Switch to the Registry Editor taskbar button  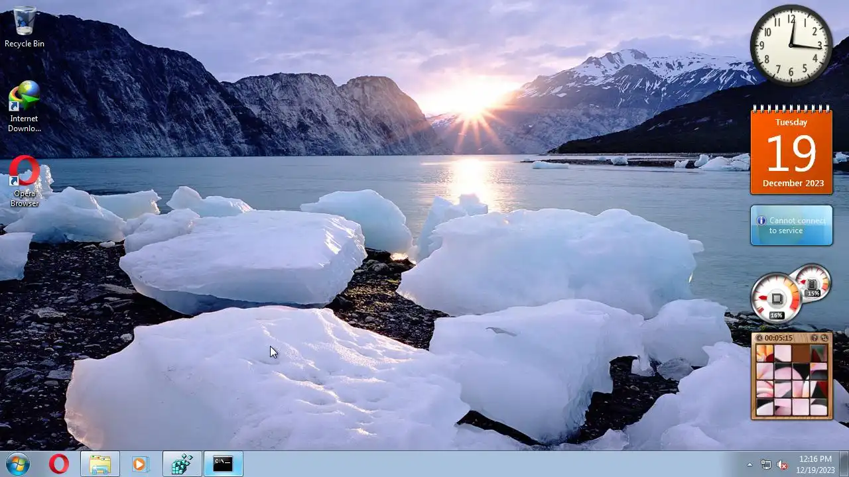(182, 464)
